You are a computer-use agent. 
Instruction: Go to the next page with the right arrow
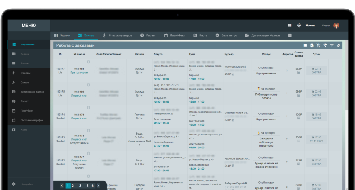coord(98,186)
